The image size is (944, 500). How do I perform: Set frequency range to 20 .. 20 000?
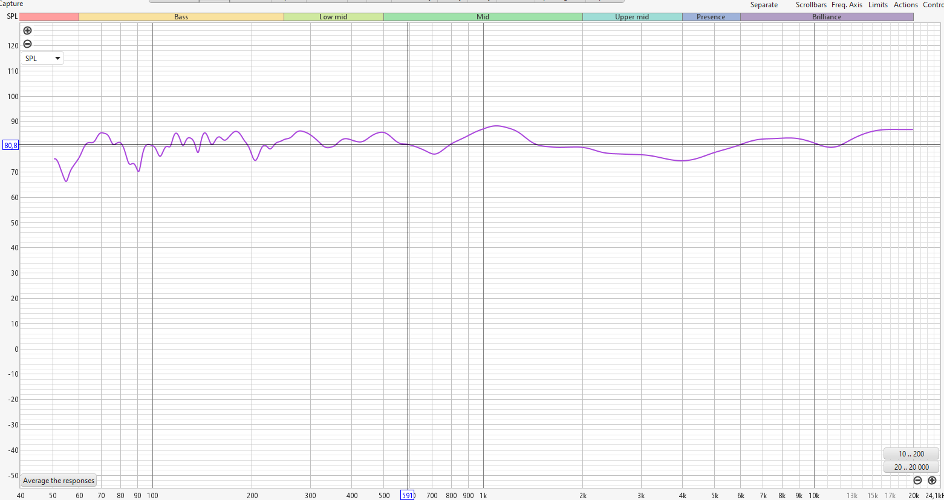tap(911, 467)
